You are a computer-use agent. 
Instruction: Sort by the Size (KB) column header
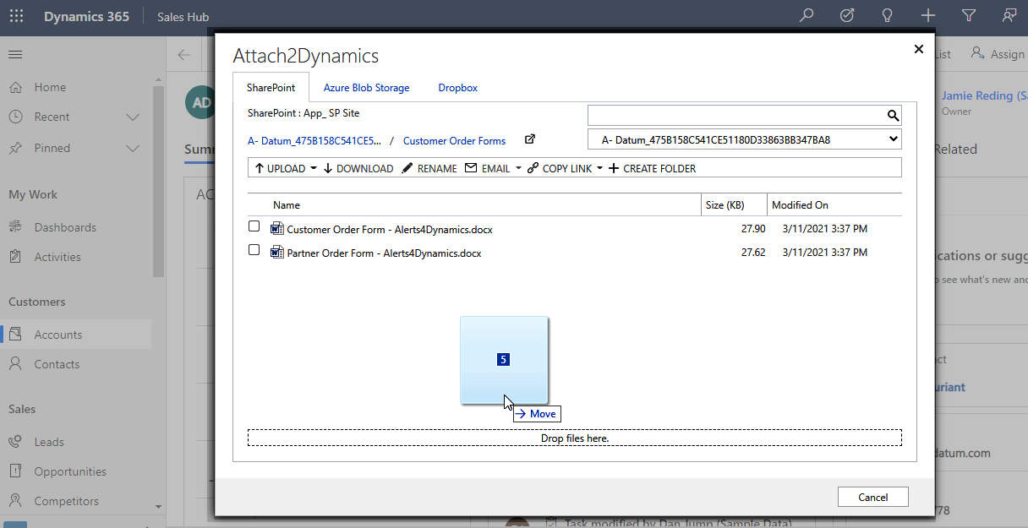(725, 204)
